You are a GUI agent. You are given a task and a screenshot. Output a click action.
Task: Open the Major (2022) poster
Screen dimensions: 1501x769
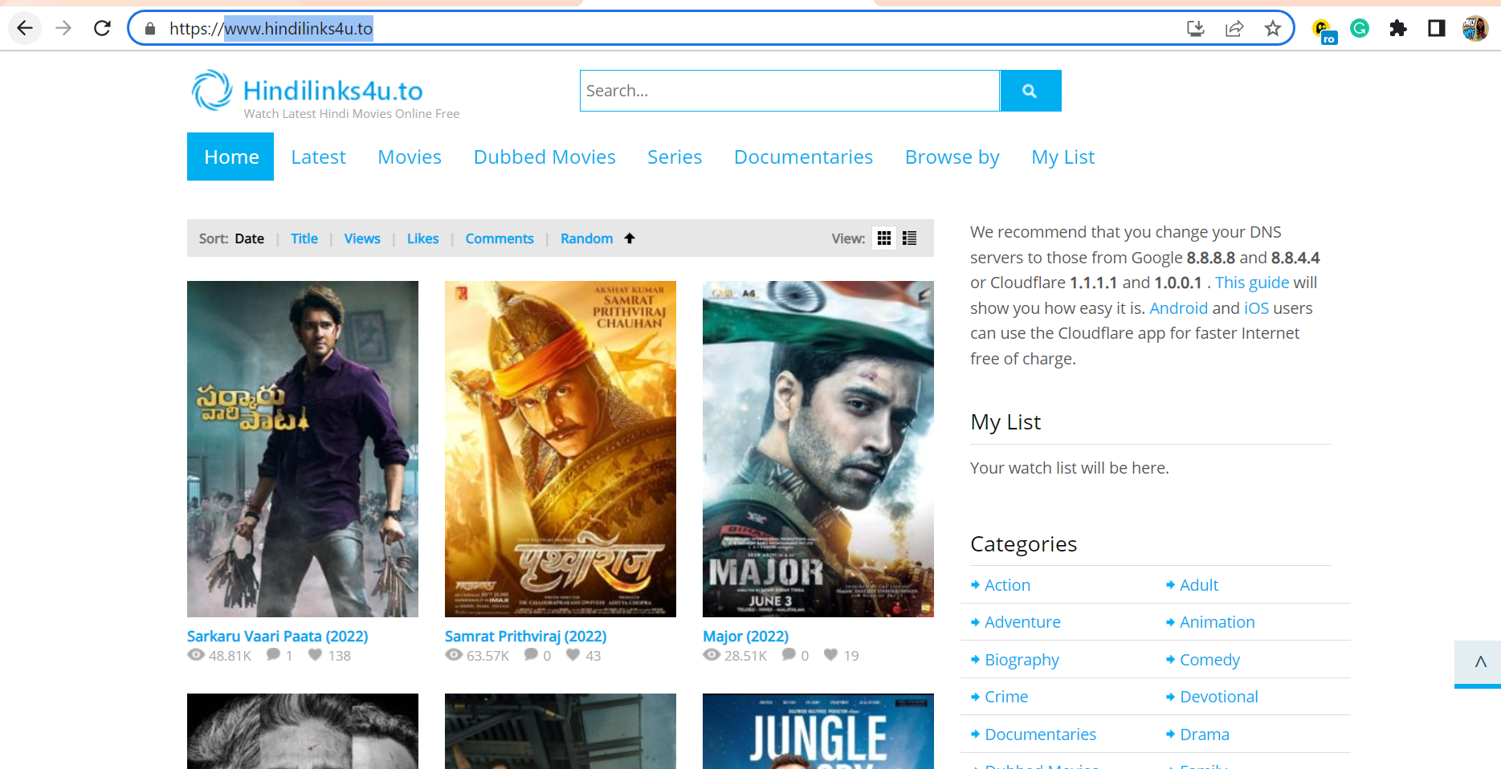pyautogui.click(x=818, y=449)
